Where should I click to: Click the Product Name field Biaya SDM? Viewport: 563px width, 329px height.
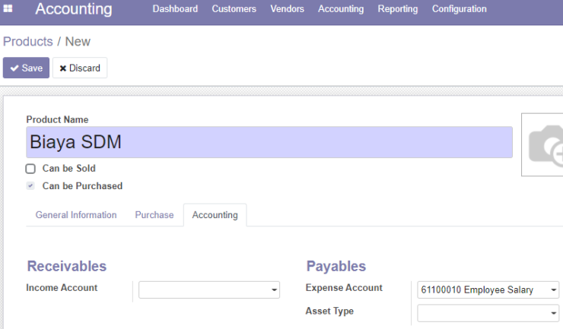pos(269,142)
